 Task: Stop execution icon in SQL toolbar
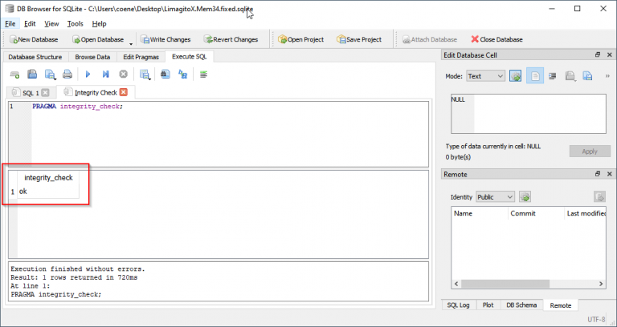[x=124, y=75]
